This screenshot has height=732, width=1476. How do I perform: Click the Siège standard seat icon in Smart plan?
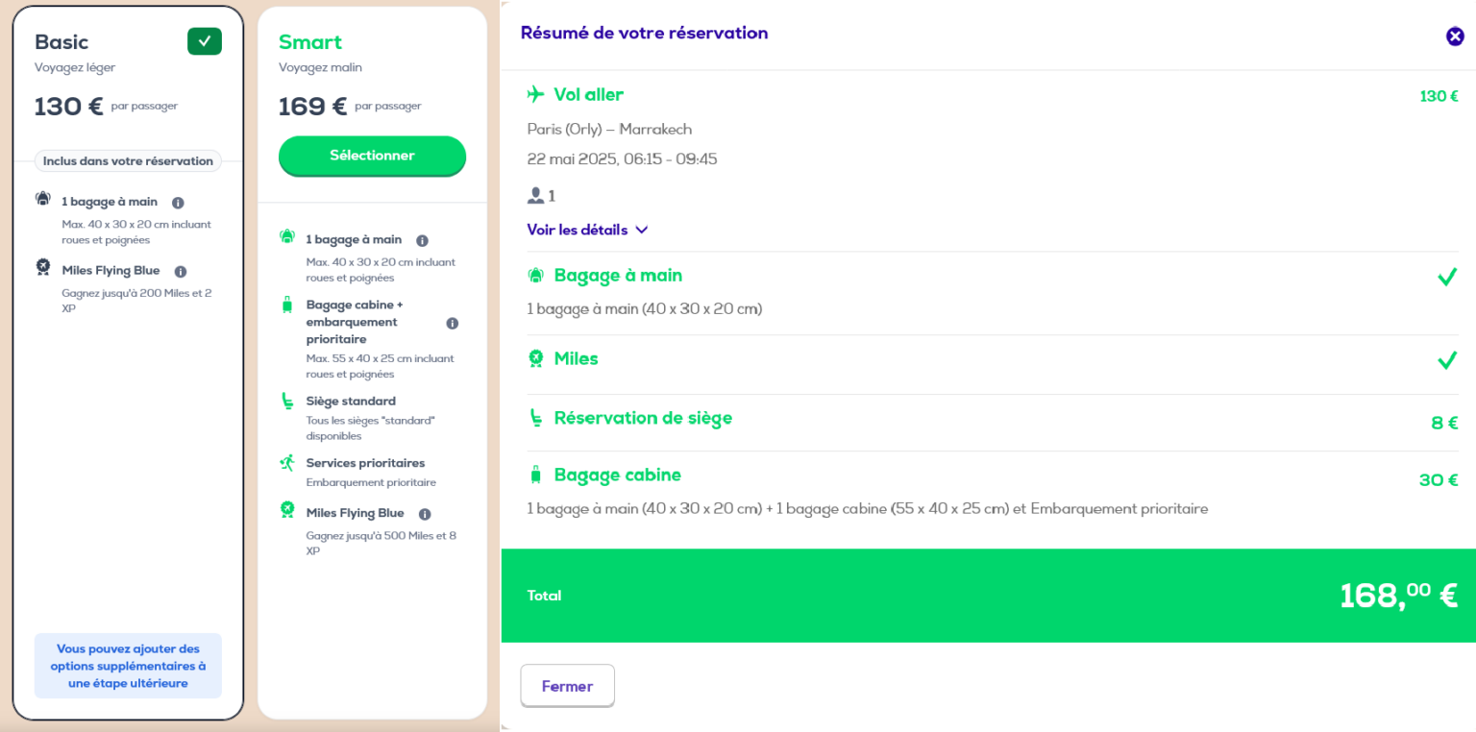(284, 401)
